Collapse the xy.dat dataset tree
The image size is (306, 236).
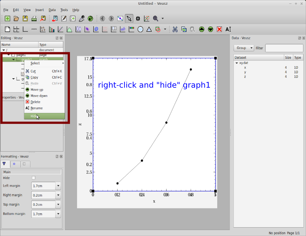[x=236, y=63]
